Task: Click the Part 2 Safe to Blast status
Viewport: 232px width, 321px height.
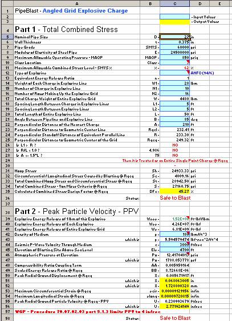Action: pyautogui.click(x=175, y=318)
